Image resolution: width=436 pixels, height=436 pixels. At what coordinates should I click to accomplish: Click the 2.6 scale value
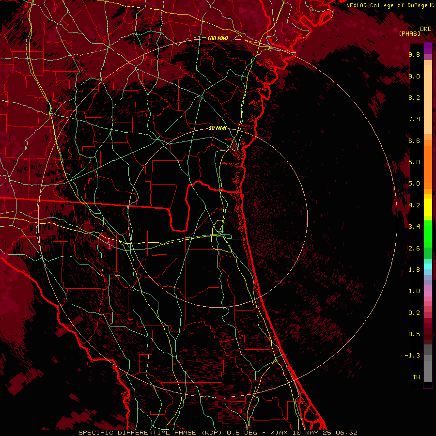[414, 249]
